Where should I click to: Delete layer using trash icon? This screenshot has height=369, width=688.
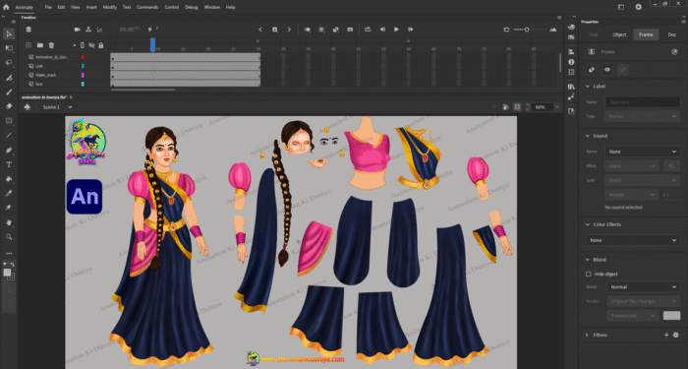[51, 45]
